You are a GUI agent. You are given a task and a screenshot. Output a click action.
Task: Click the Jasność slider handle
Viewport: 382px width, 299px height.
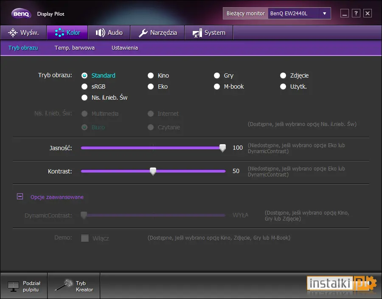click(222, 148)
